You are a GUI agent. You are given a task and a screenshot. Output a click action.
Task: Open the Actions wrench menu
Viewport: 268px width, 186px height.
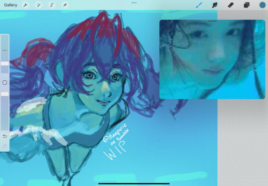[25, 5]
